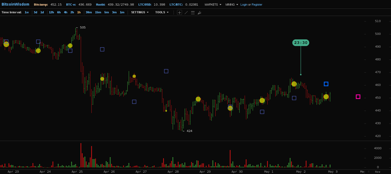Select the fan lines drawing tool
This screenshot has height=174, width=391.
[x=199, y=13]
